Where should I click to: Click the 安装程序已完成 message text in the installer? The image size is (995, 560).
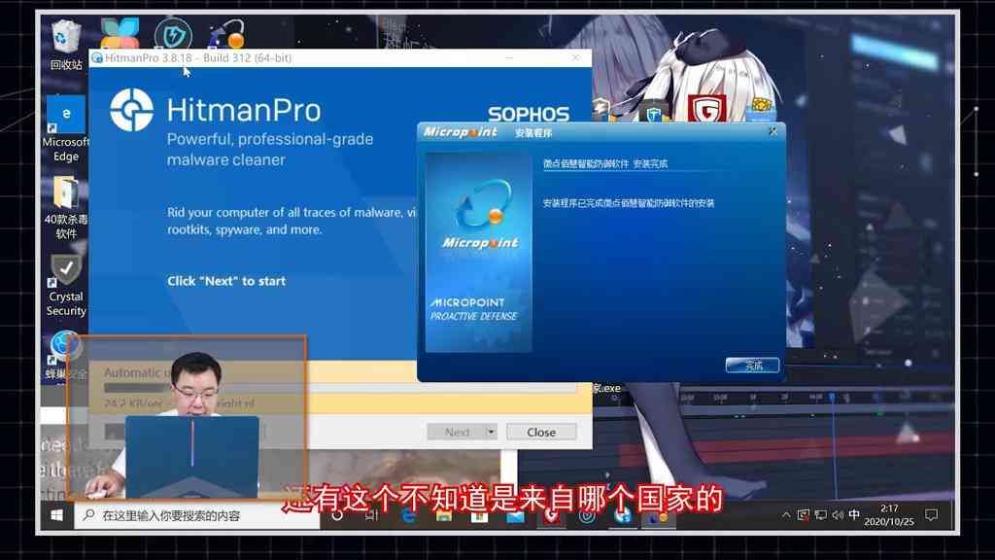pos(629,203)
